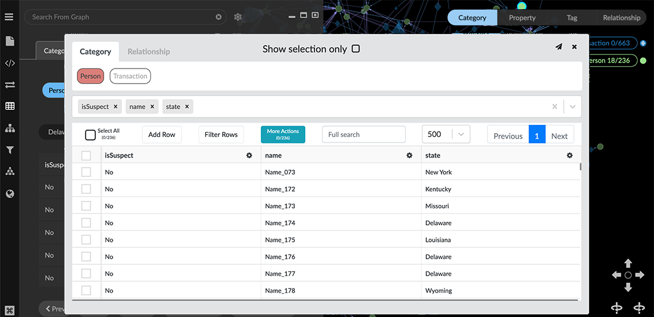Click the Full search input field

[363, 135]
